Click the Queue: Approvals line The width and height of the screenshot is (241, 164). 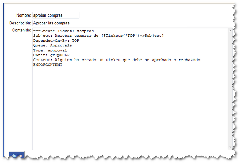pos(53,45)
